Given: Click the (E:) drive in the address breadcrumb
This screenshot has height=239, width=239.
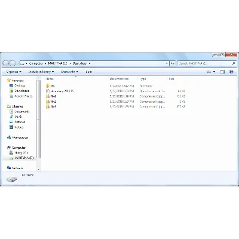Looking at the screenshot, I should pyautogui.click(x=57, y=63).
